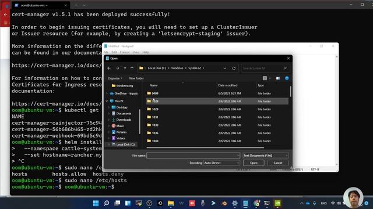Select the 1031 folder

217,117
